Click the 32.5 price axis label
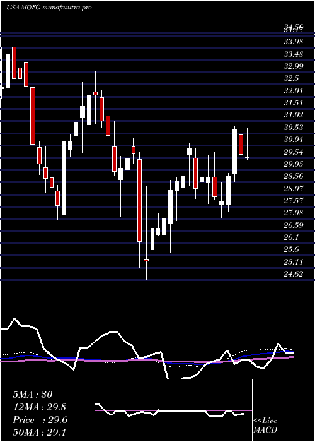Image resolution: width=315 pixels, height=442 pixels. 291,78
